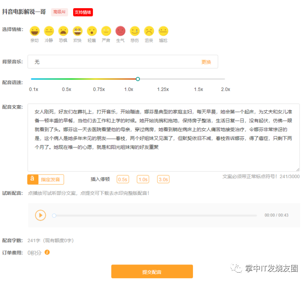Click the text area resize handle
Viewport: 308px width, 282px height.
[298, 169]
